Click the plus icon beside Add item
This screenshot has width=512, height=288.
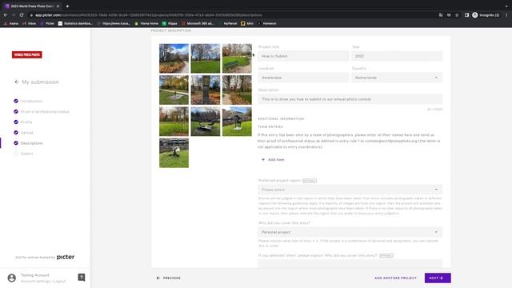(263, 159)
